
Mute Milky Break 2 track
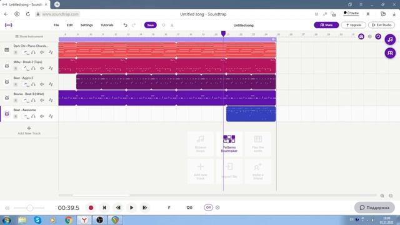42,68
